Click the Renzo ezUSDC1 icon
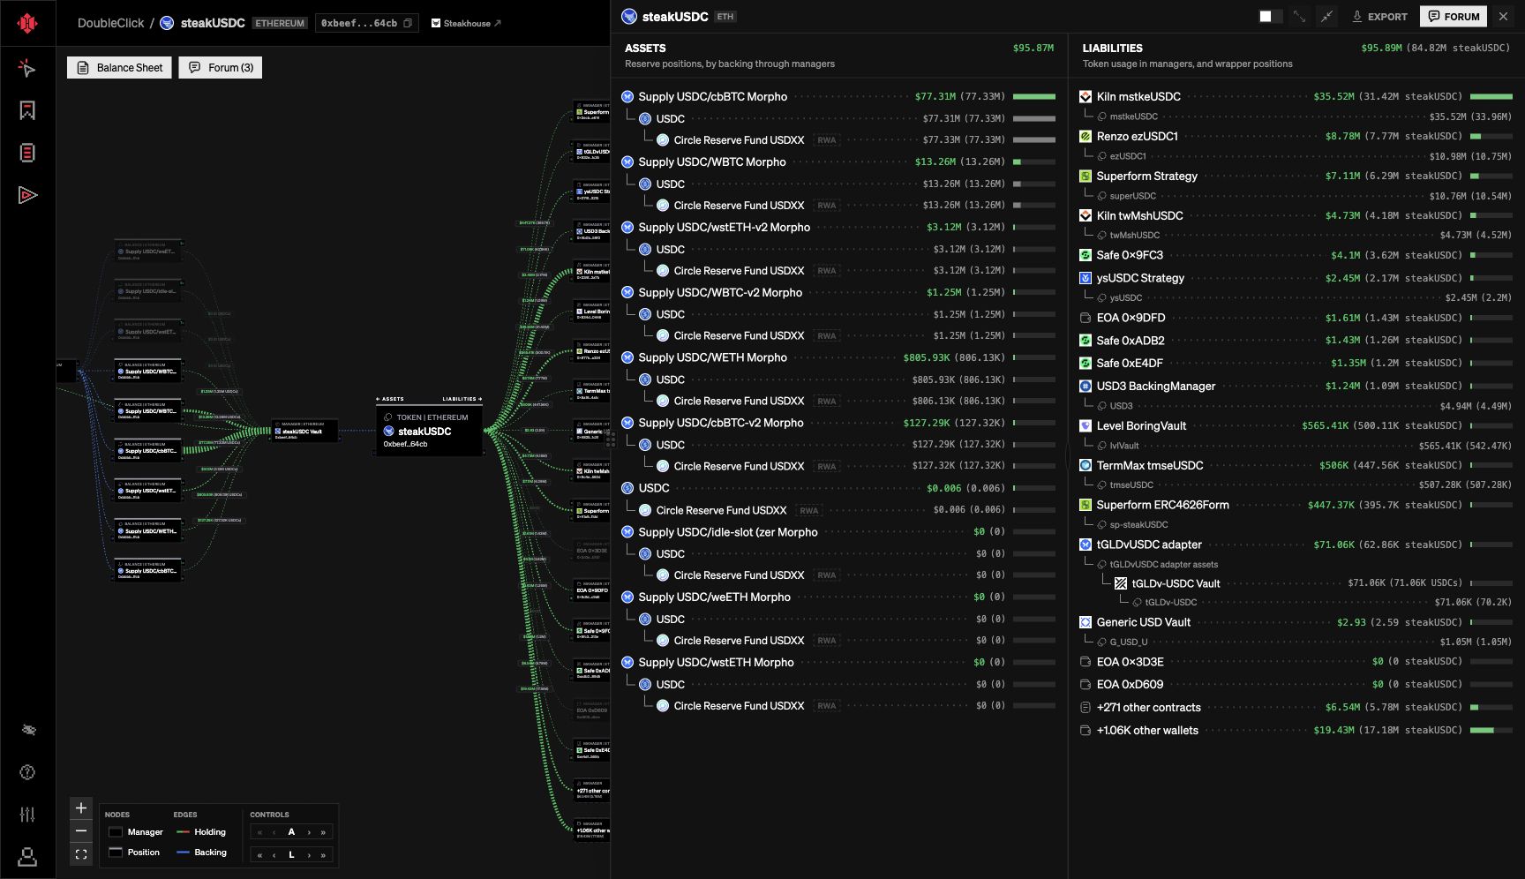The height and width of the screenshot is (879, 1525). point(1086,137)
